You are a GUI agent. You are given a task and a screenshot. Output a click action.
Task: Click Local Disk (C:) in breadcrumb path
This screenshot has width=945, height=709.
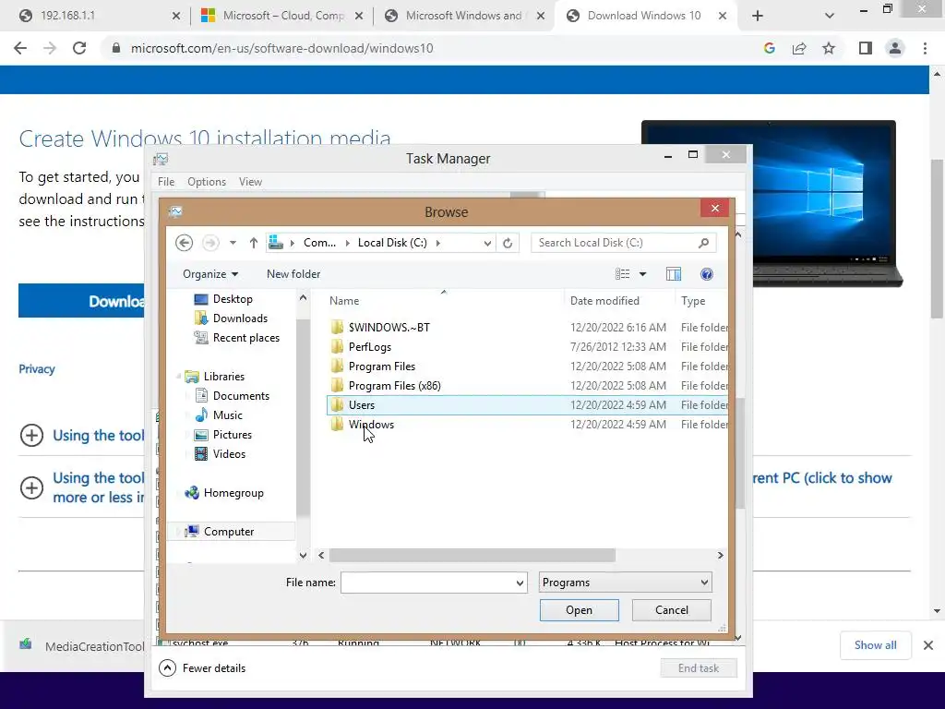tap(392, 243)
